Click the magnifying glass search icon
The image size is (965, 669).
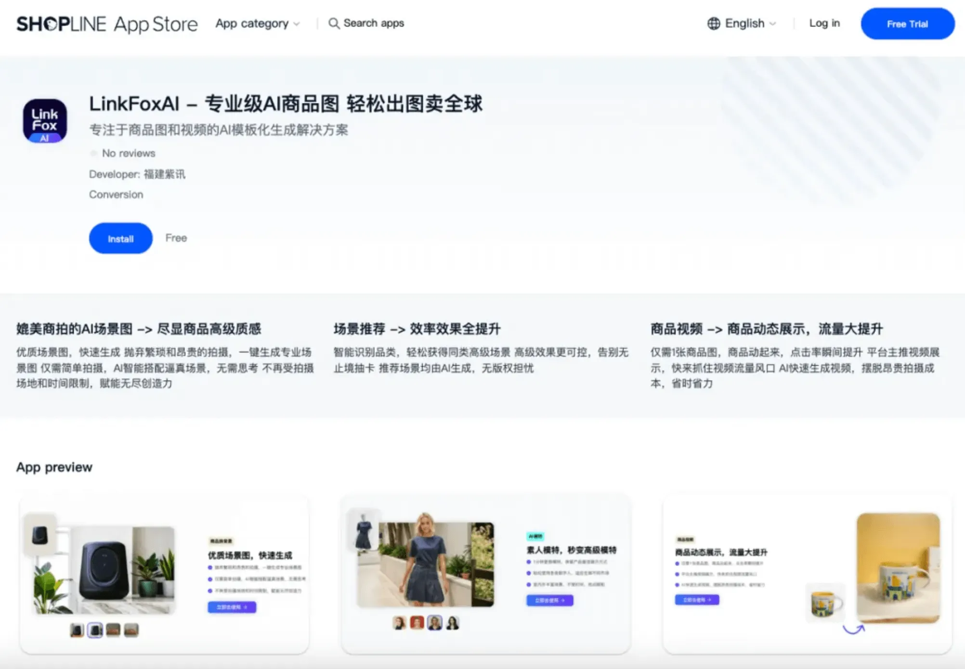coord(333,24)
